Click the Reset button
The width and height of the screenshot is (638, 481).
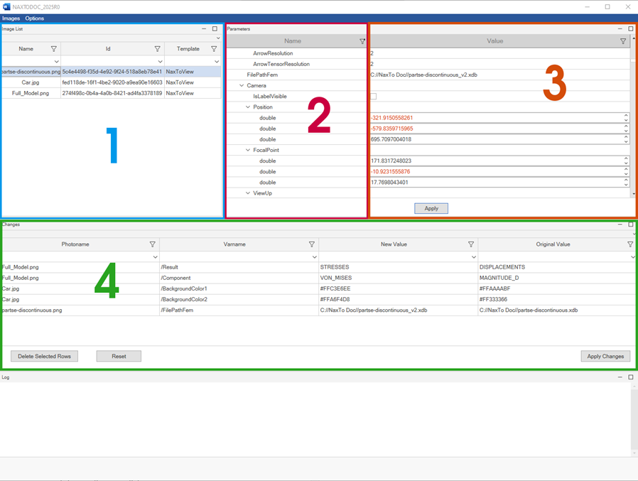pyautogui.click(x=119, y=356)
